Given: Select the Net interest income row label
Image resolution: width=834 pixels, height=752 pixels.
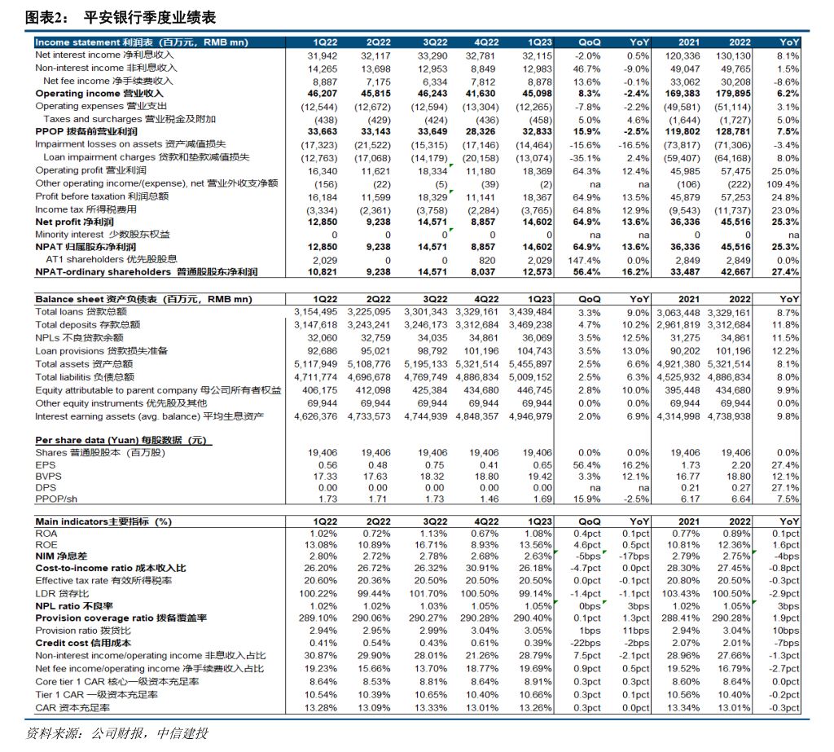Looking at the screenshot, I should [x=98, y=55].
